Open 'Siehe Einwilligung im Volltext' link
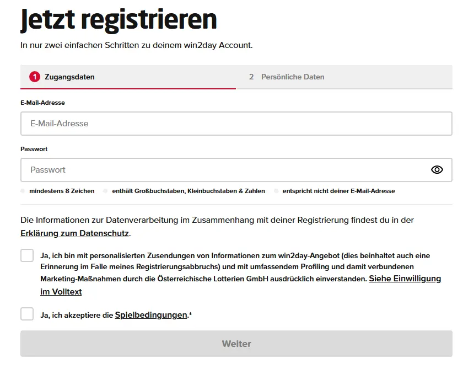463x374 pixels. point(405,279)
